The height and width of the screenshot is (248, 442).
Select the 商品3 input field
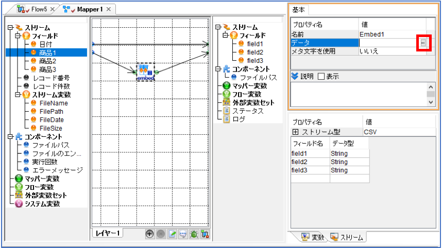47,69
